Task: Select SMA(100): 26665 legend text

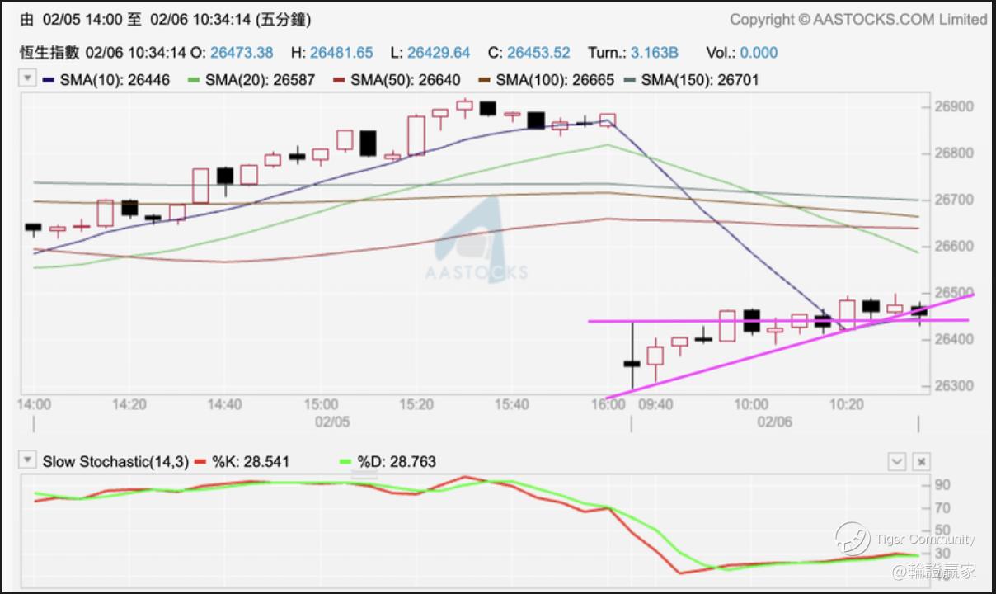Action: [x=554, y=80]
